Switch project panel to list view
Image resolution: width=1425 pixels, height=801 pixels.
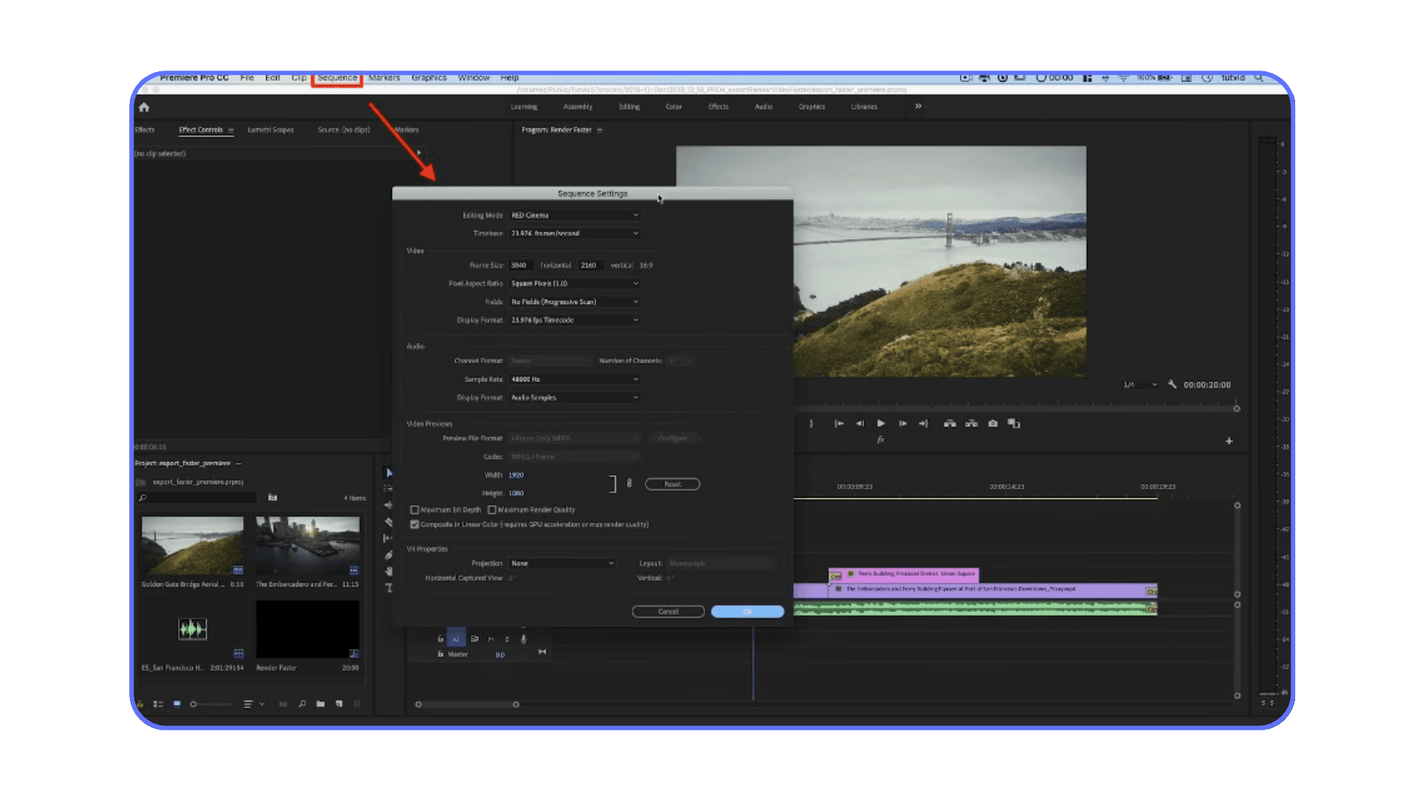click(x=158, y=704)
